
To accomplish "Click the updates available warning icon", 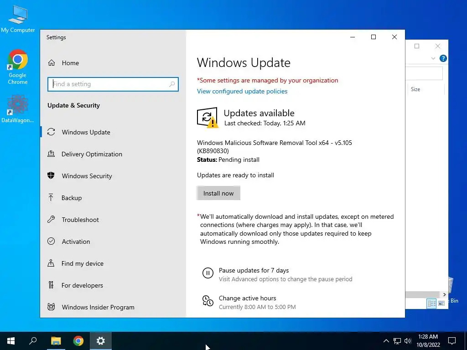I will [208, 118].
